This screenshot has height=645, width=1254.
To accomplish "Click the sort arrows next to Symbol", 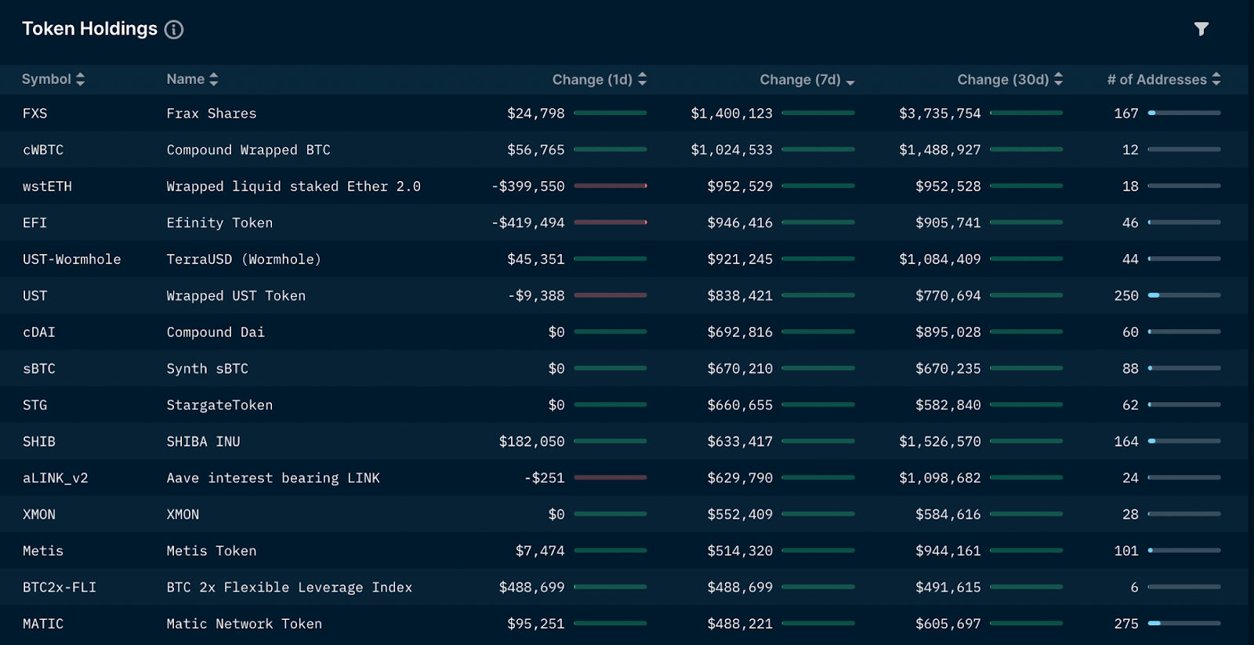I will tap(80, 79).
